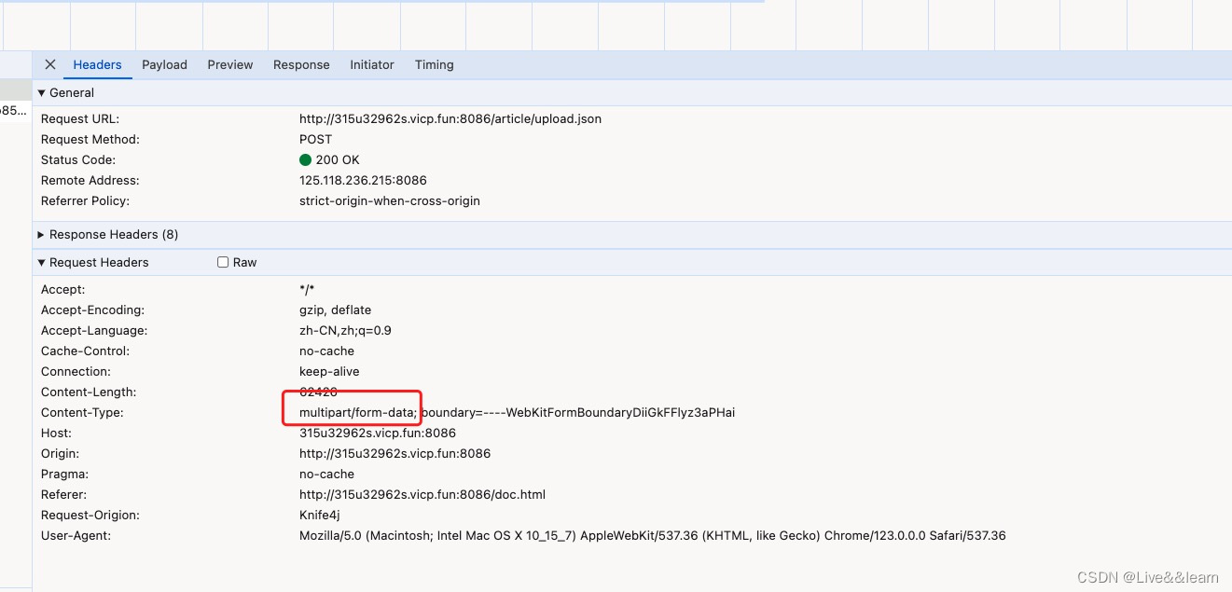Click the Accept header value */*
This screenshot has height=592, width=1232.
tap(308, 289)
